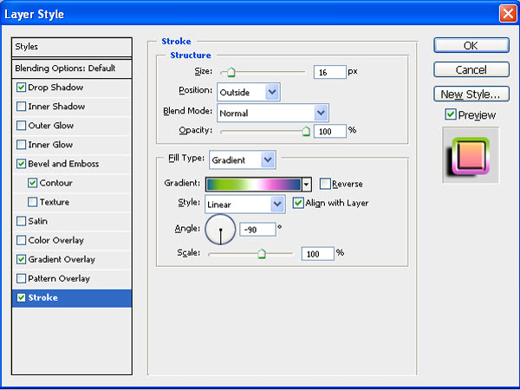Turn off the Preview checkbox
This screenshot has height=390, width=520.
450,114
